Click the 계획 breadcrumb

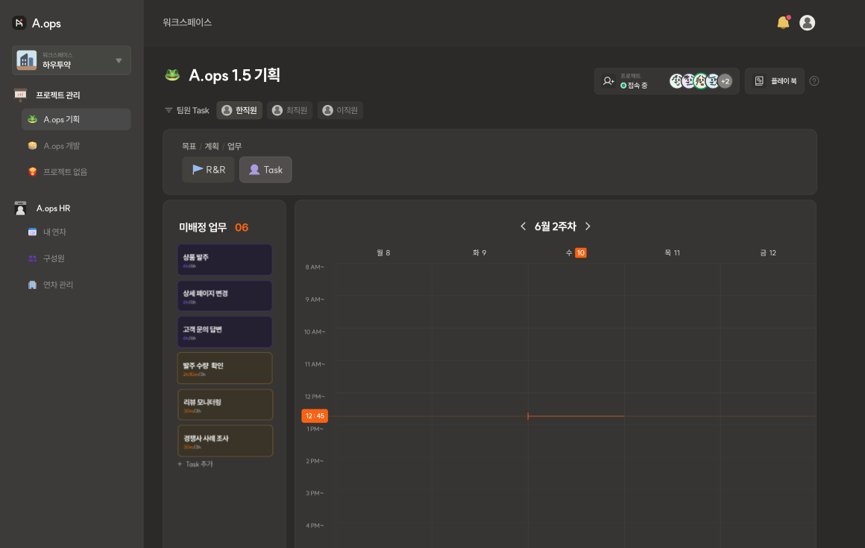pyautogui.click(x=212, y=146)
